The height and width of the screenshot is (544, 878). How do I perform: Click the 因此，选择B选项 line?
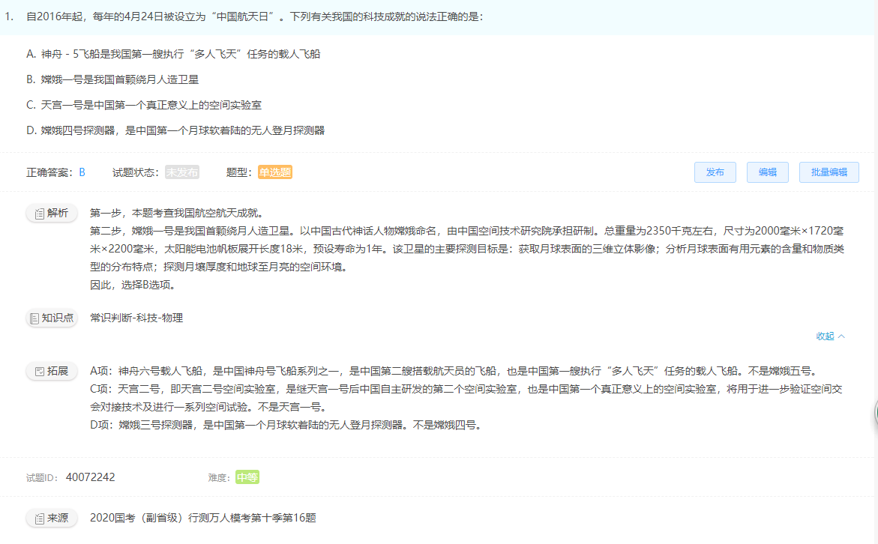pyautogui.click(x=134, y=285)
